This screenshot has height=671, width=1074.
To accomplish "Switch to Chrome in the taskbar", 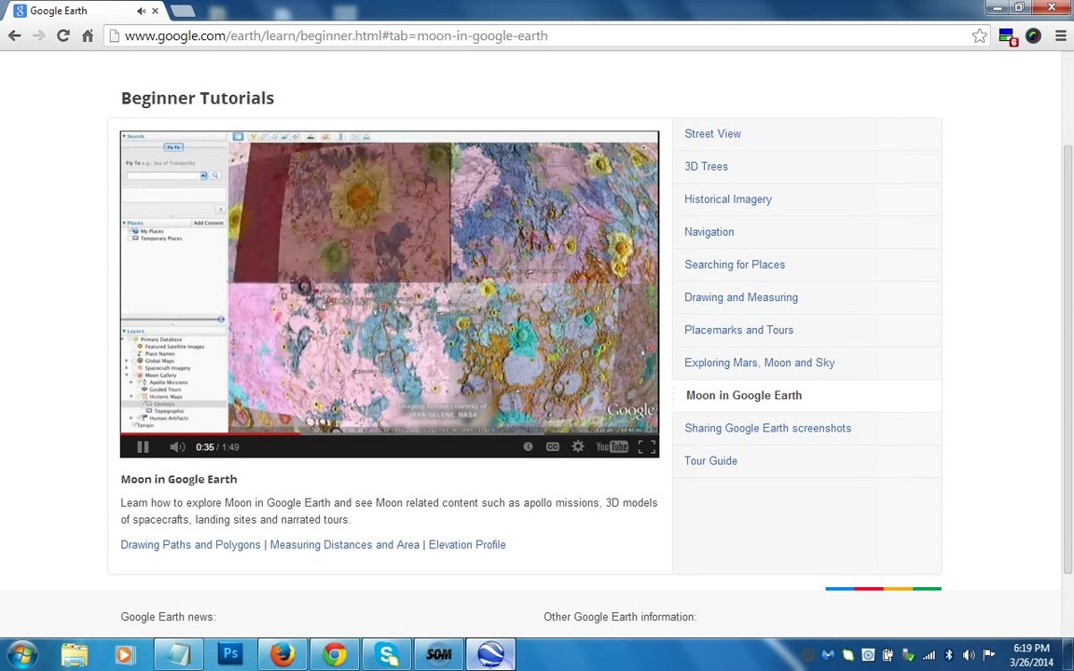I will click(x=335, y=654).
